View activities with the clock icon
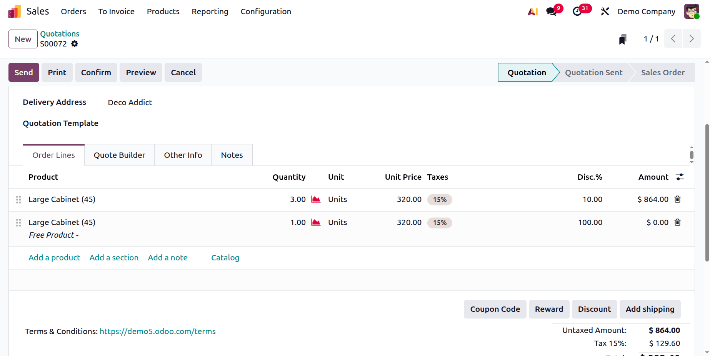710x356 pixels. 578,12
